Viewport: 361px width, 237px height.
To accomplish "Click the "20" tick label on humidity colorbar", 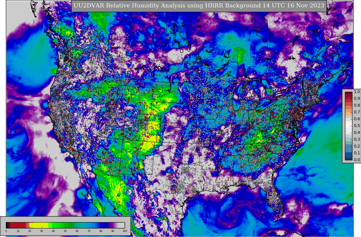I will click(30, 231).
